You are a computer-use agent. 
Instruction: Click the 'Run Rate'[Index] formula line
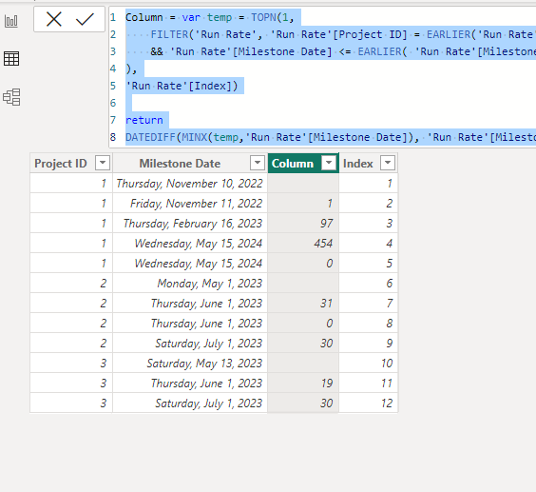182,86
